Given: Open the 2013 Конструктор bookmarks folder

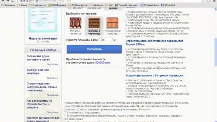Looking at the screenshot, I should point(78,5).
